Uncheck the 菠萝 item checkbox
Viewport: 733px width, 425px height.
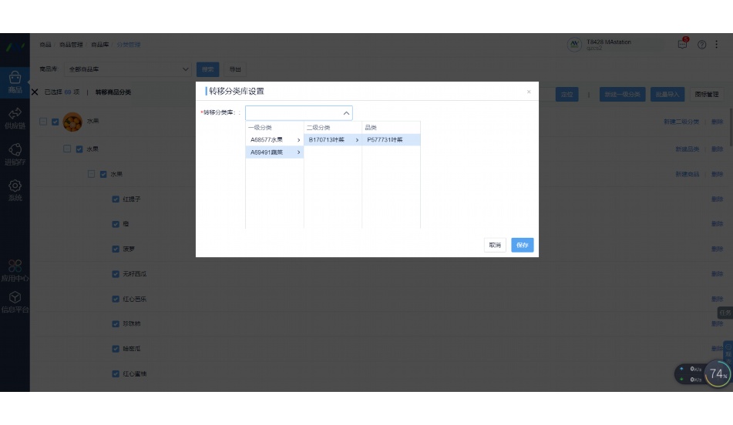pos(116,249)
